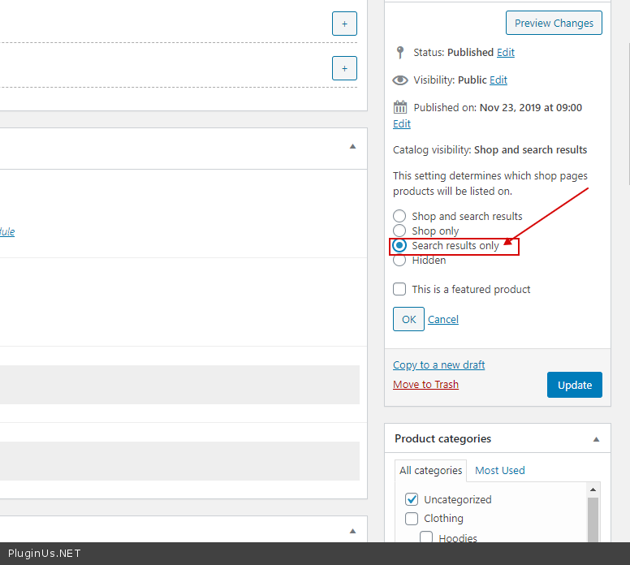Click the status pin icon
Screen dimensions: 630x565
tap(399, 53)
